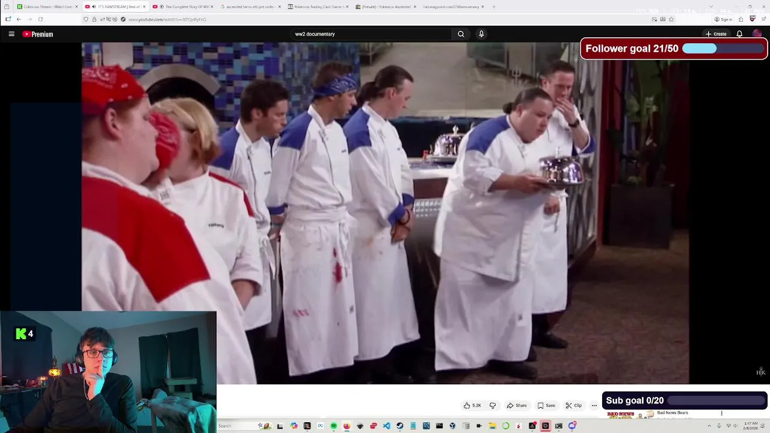Open a new browser tab
The image size is (770, 433).
pos(494,7)
